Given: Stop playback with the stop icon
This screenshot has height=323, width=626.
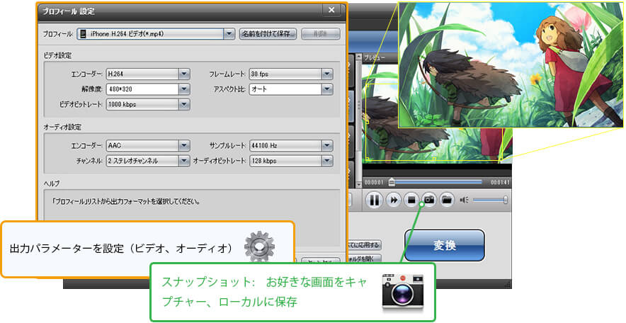Looking at the screenshot, I should pos(411,200).
